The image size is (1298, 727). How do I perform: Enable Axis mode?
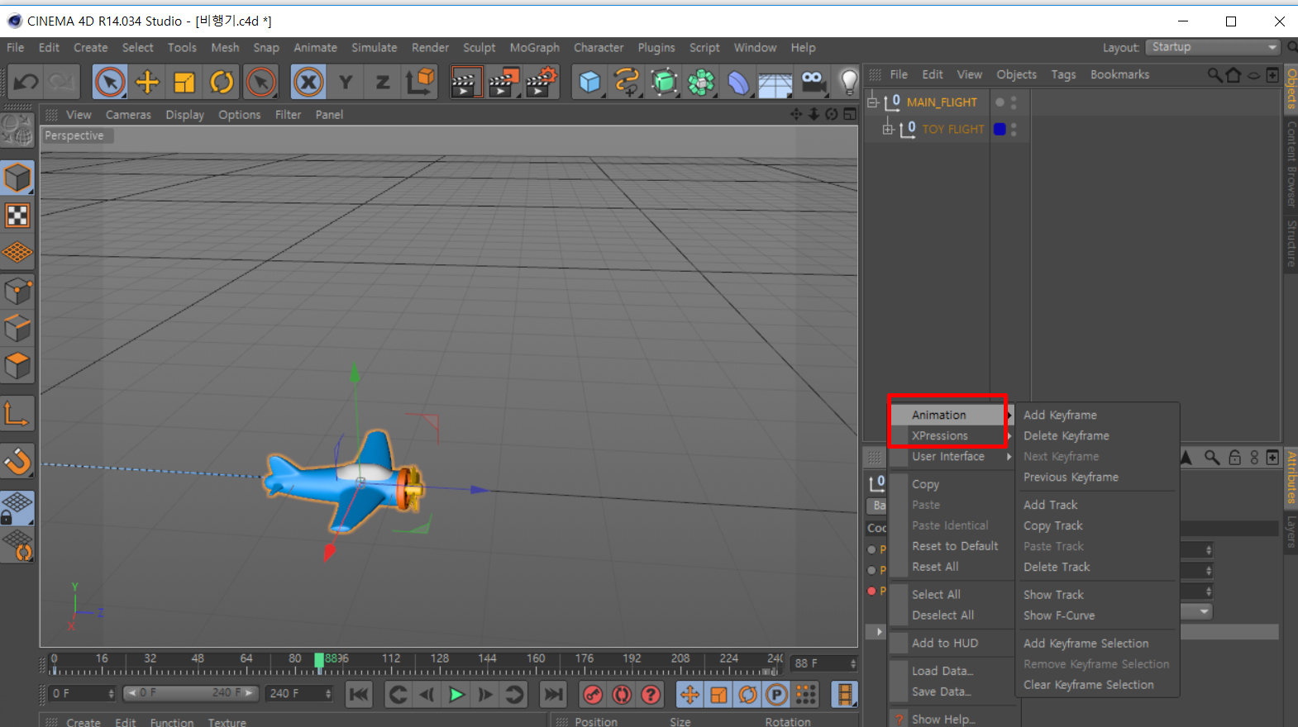coord(17,413)
